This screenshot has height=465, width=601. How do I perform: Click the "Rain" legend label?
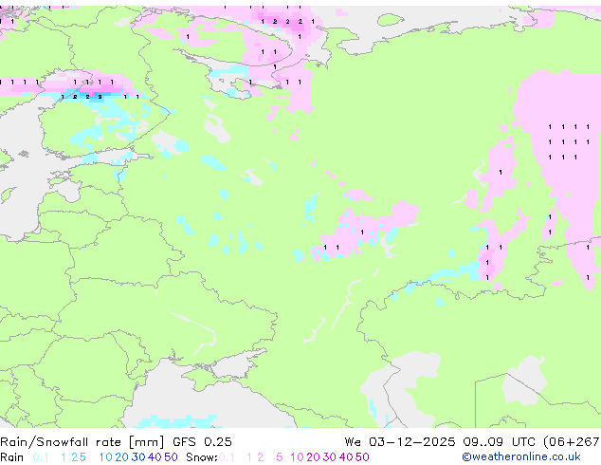[x=12, y=457]
